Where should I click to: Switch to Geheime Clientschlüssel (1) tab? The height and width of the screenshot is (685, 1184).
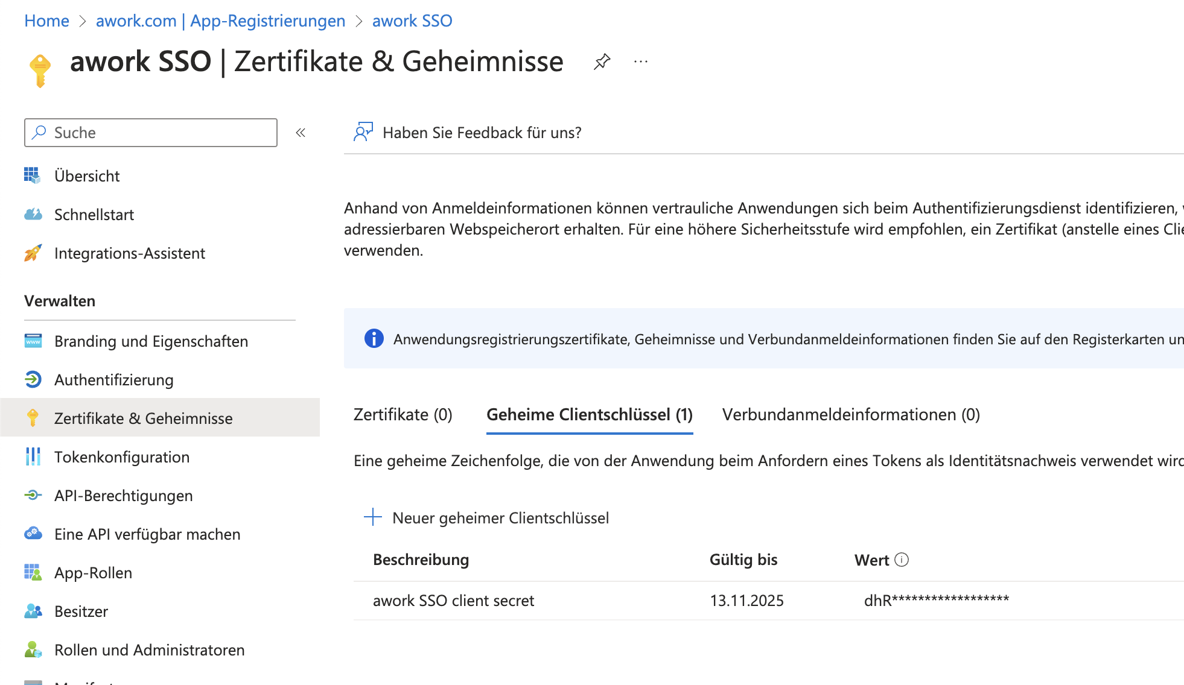(x=590, y=415)
